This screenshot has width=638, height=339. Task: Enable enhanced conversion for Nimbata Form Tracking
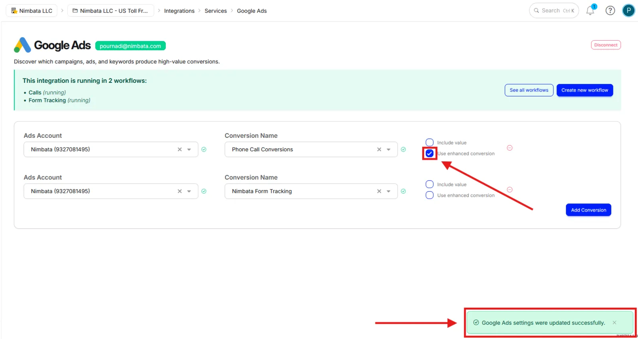(x=429, y=195)
